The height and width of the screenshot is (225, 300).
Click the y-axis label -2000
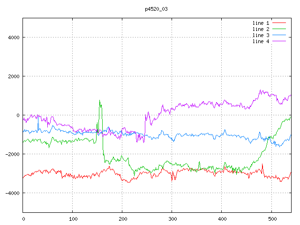[13, 154]
